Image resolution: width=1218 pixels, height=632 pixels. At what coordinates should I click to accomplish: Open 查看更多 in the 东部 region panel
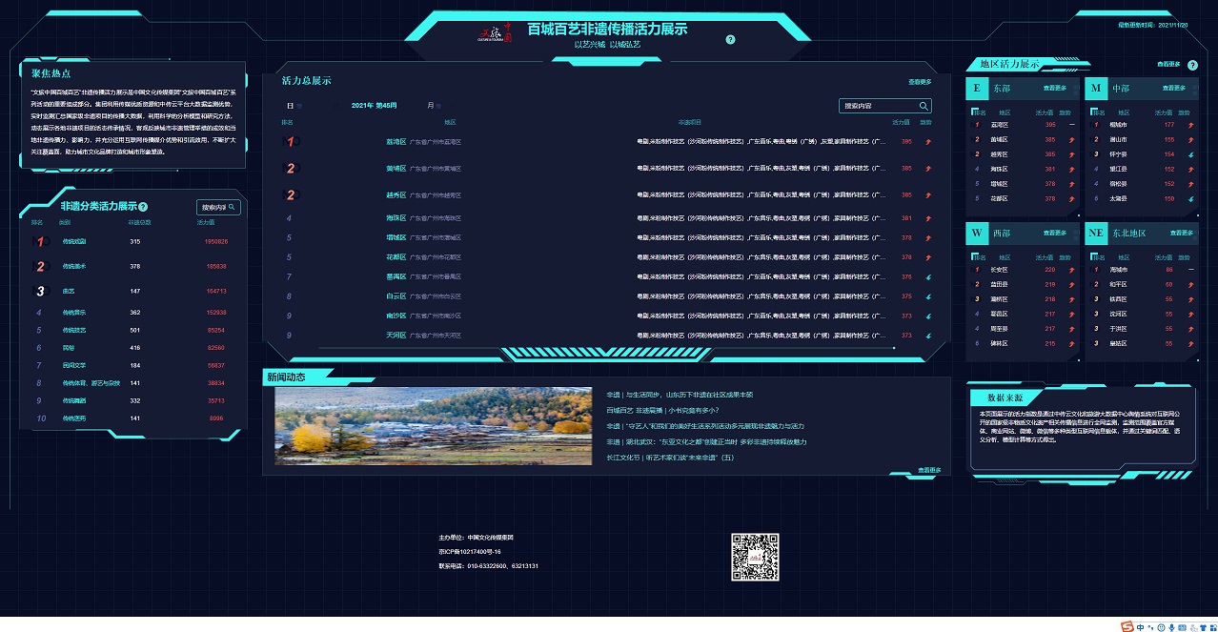pos(1054,88)
